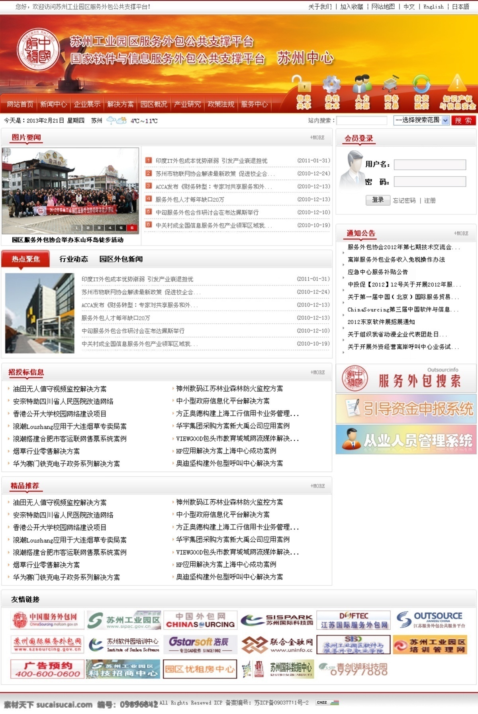Open notice 离岸服务外包业务收入免税操作办法
The width and height of the screenshot is (478, 714).
click(396, 260)
